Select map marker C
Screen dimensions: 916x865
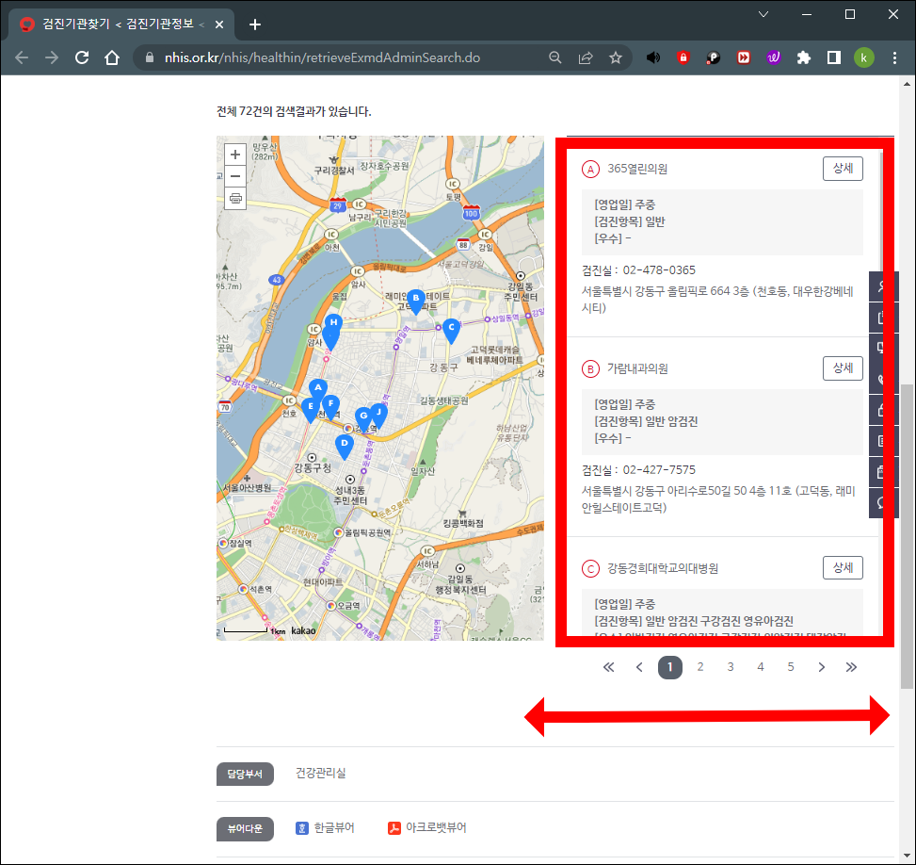click(x=450, y=331)
